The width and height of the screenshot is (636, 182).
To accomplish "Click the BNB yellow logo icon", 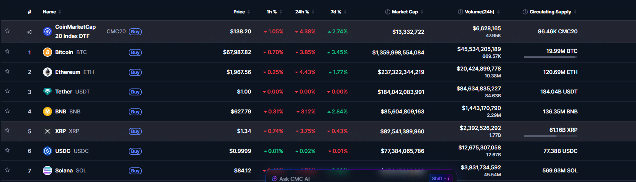I will click(48, 111).
